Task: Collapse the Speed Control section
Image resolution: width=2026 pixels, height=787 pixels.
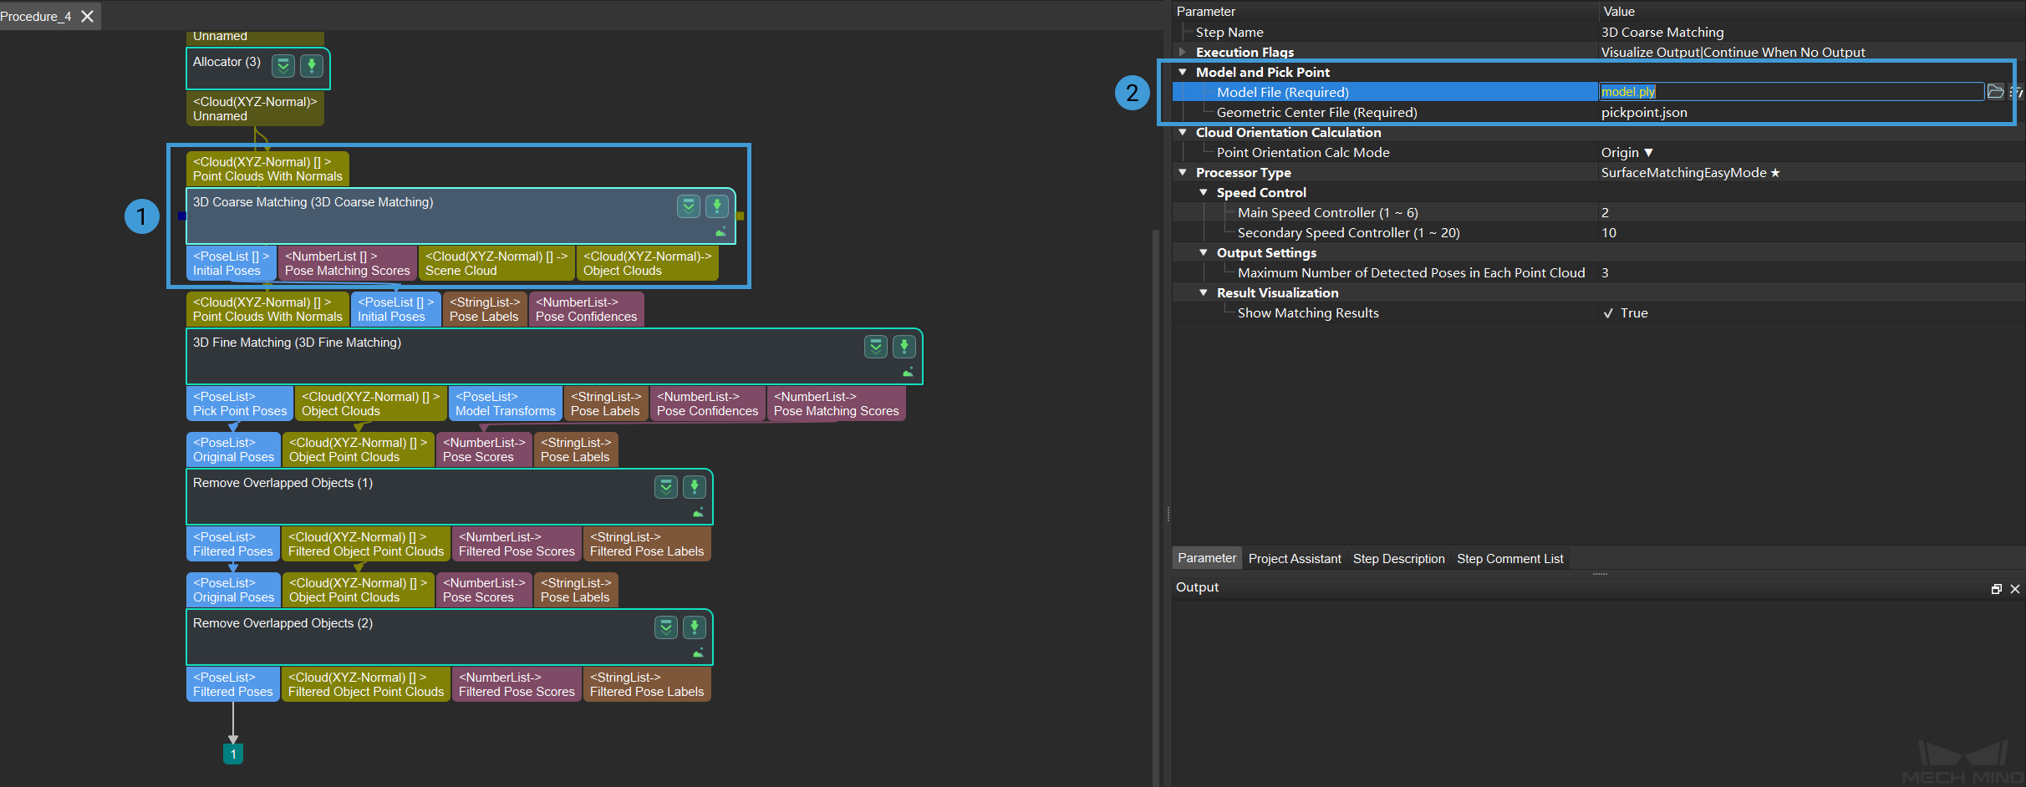Action: [1203, 193]
